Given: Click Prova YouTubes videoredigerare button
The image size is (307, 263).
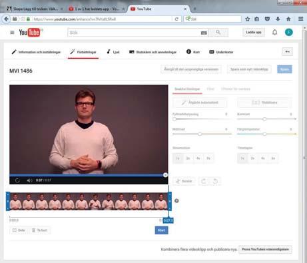Looking at the screenshot, I should 265,250.
